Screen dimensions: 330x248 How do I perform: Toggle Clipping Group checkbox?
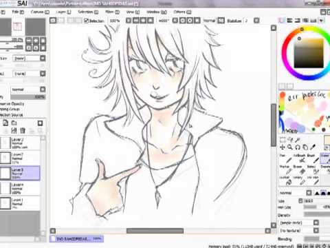coord(10,110)
